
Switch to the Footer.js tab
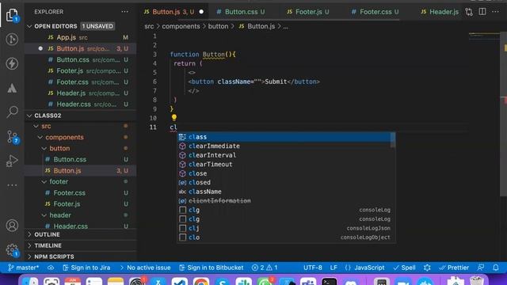[x=308, y=12]
